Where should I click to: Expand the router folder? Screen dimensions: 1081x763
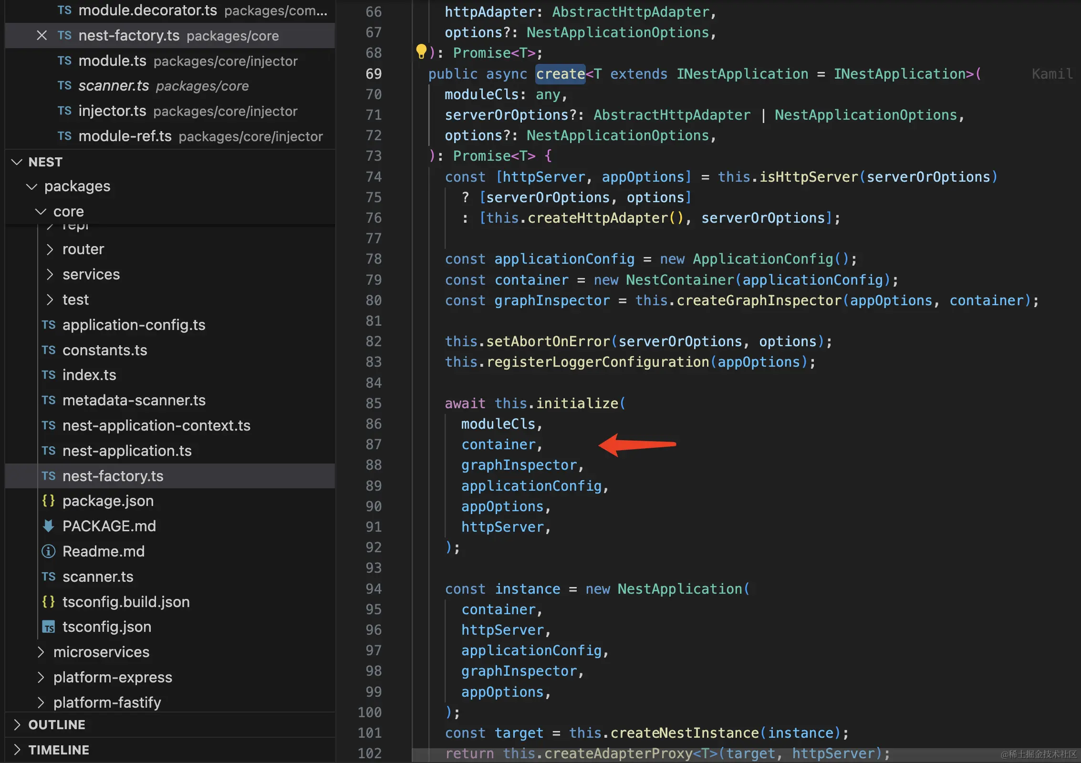(x=50, y=249)
